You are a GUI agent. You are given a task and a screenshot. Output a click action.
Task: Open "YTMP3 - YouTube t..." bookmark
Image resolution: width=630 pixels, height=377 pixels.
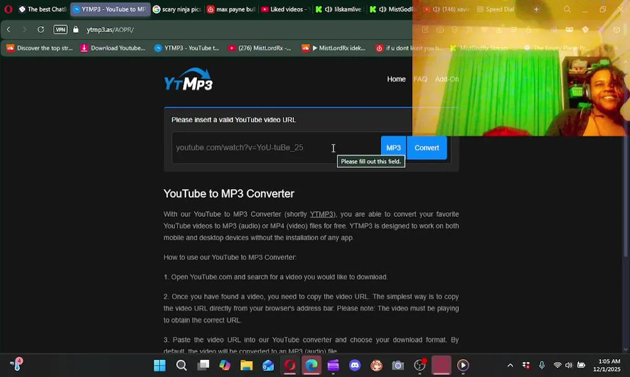pyautogui.click(x=187, y=48)
